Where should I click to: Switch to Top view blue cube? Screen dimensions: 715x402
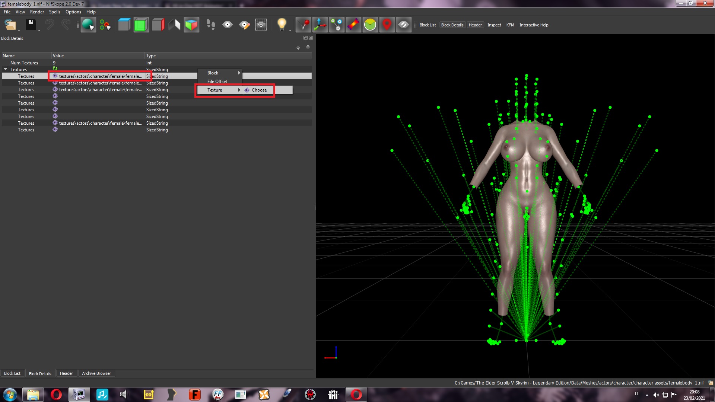(124, 25)
